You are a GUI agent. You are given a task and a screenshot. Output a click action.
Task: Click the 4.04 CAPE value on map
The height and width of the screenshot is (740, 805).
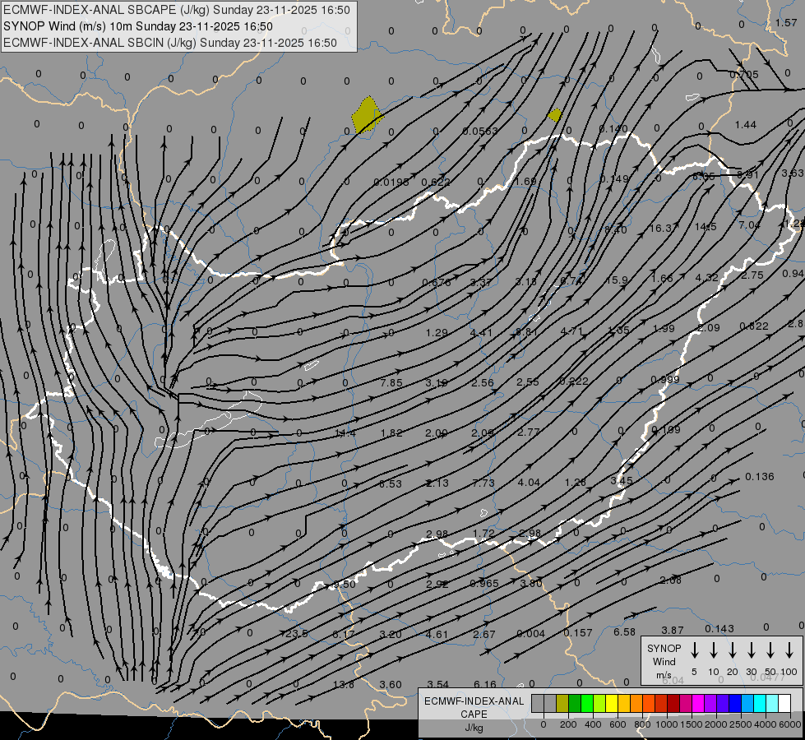click(x=529, y=482)
